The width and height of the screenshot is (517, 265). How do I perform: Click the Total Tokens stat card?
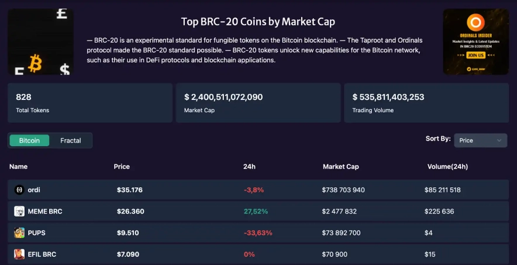90,103
